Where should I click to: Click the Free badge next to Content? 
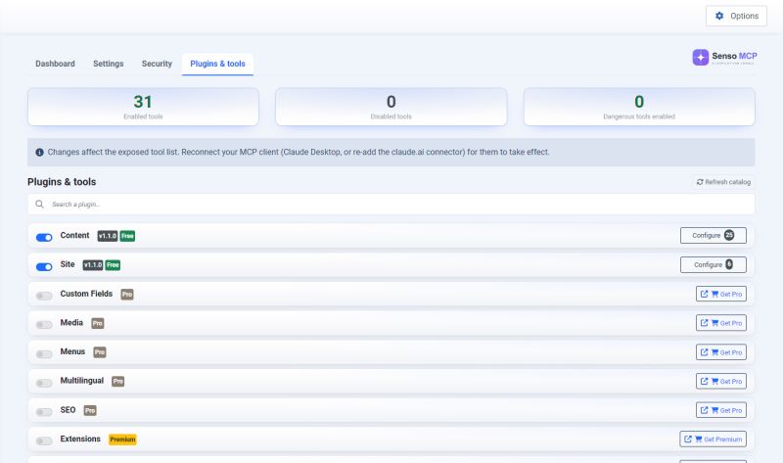[x=127, y=236]
